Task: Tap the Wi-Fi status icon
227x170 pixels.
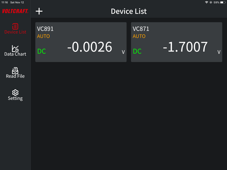Action: 207,2
